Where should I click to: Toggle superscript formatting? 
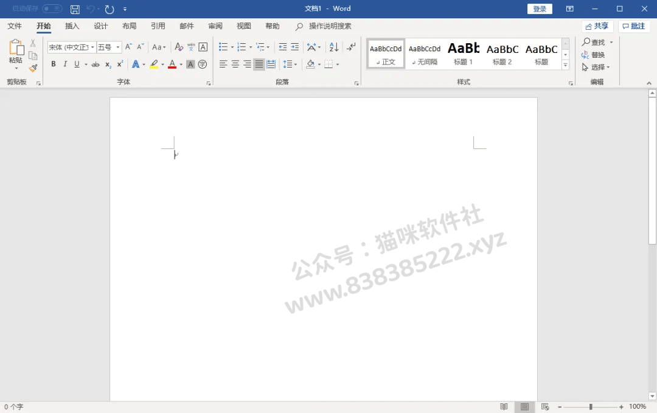pyautogui.click(x=120, y=64)
